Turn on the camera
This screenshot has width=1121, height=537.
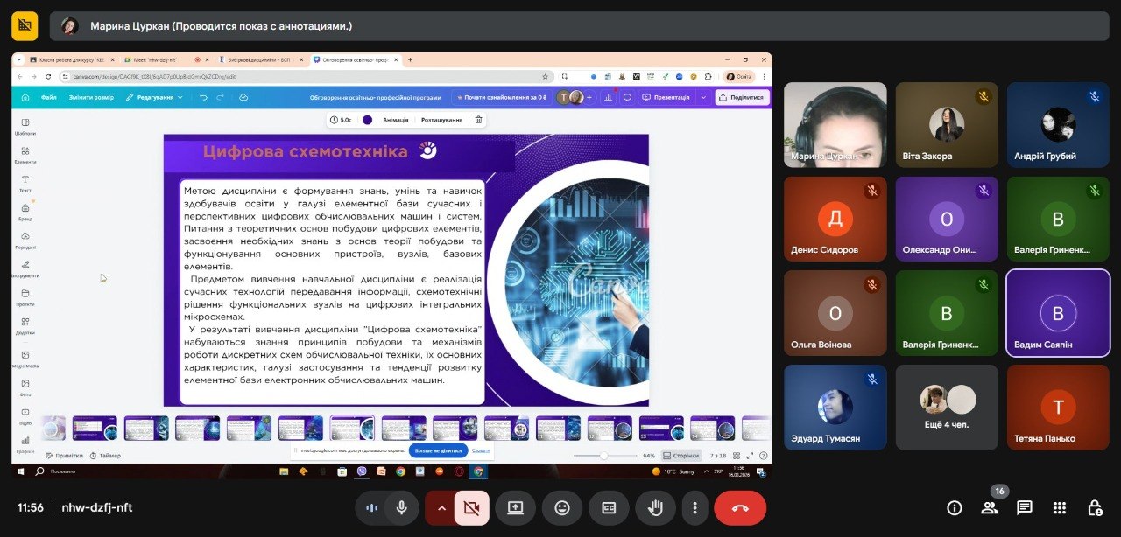(x=471, y=507)
